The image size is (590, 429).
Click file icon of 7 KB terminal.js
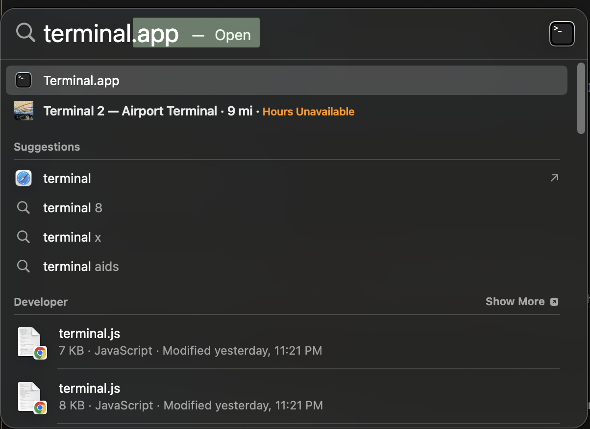[x=32, y=343]
